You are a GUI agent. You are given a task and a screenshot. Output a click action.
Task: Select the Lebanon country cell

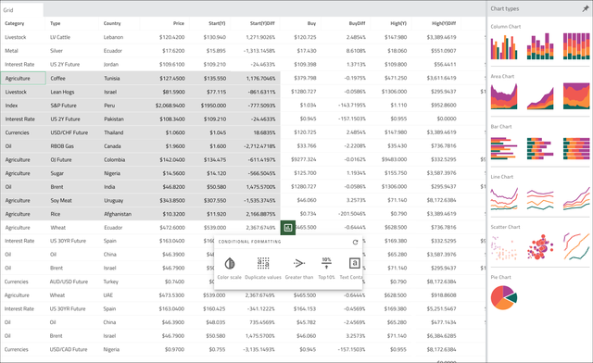[113, 37]
